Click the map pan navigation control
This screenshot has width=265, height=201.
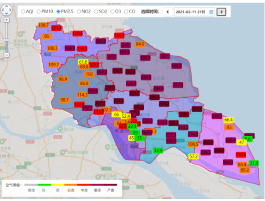(x=7, y=9)
